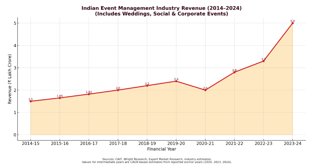This screenshot has height=165, width=313.
Task: Select the 2023-24 peak data point at 5.0
Action: click(293, 23)
